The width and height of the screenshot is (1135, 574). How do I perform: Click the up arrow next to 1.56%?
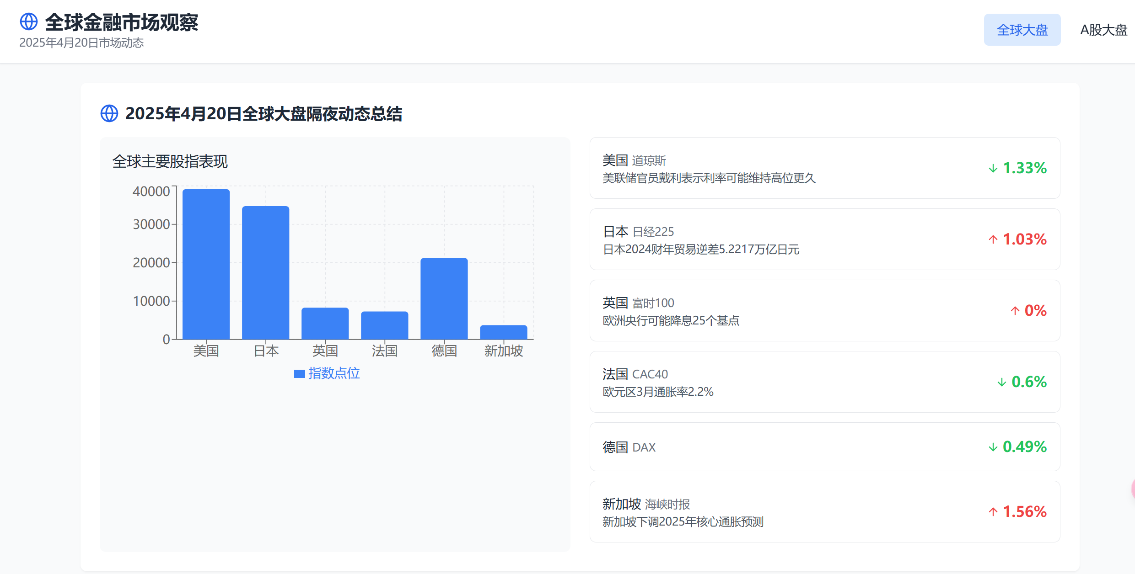tap(993, 512)
